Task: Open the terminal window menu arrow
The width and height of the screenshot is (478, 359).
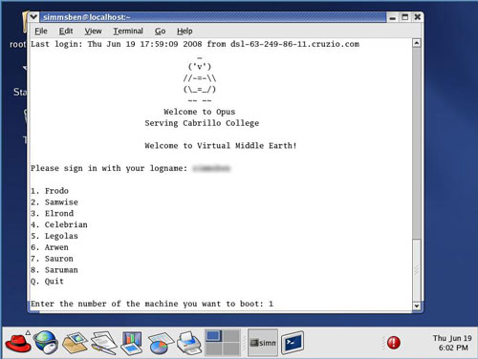Action: tap(33, 17)
